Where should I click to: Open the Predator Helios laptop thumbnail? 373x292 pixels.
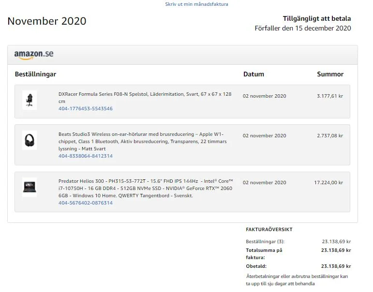point(30,187)
